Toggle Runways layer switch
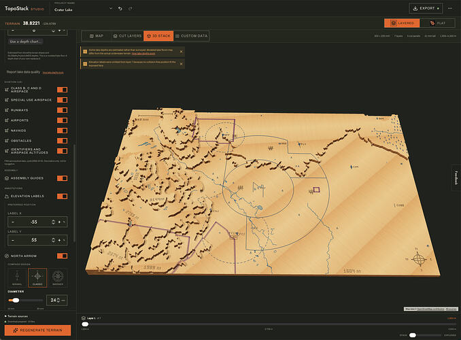 pos(62,110)
